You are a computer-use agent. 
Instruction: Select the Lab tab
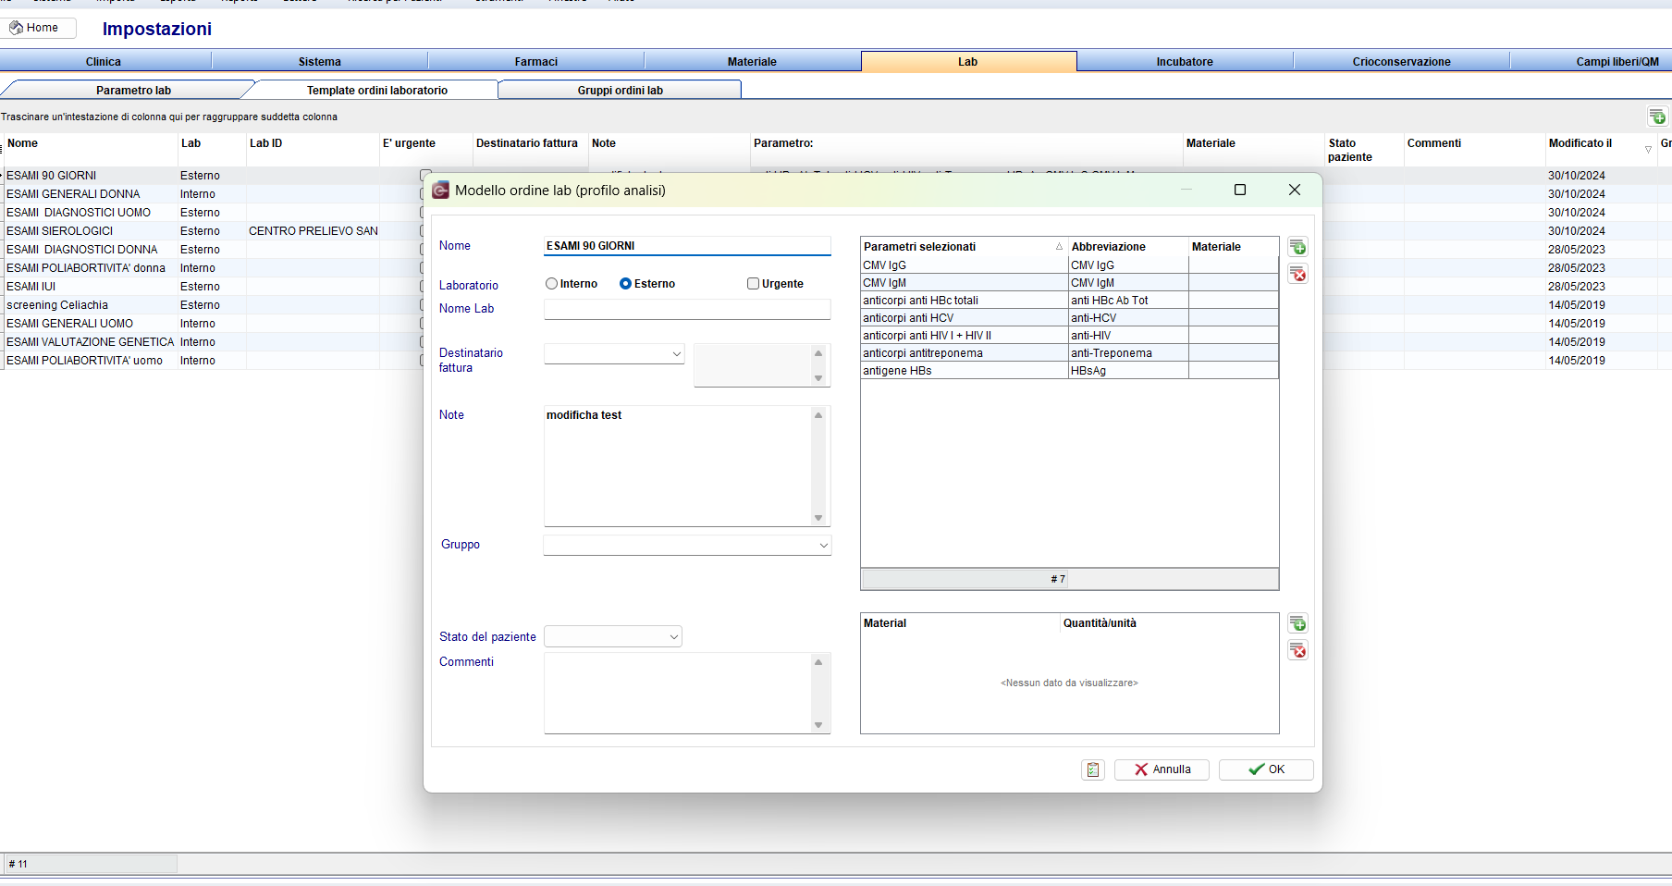(968, 62)
